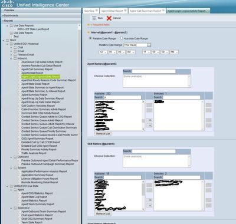Click the Finesse Email folder icon

[15, 55]
